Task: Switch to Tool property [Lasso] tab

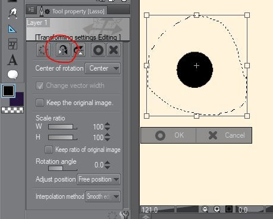Action: [73, 11]
